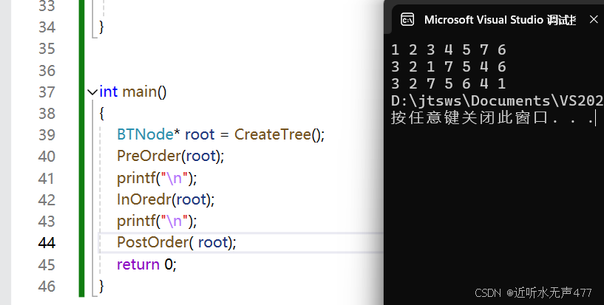Place cursor on PreOrder(root); line
The width and height of the screenshot is (604, 305).
pos(170,156)
